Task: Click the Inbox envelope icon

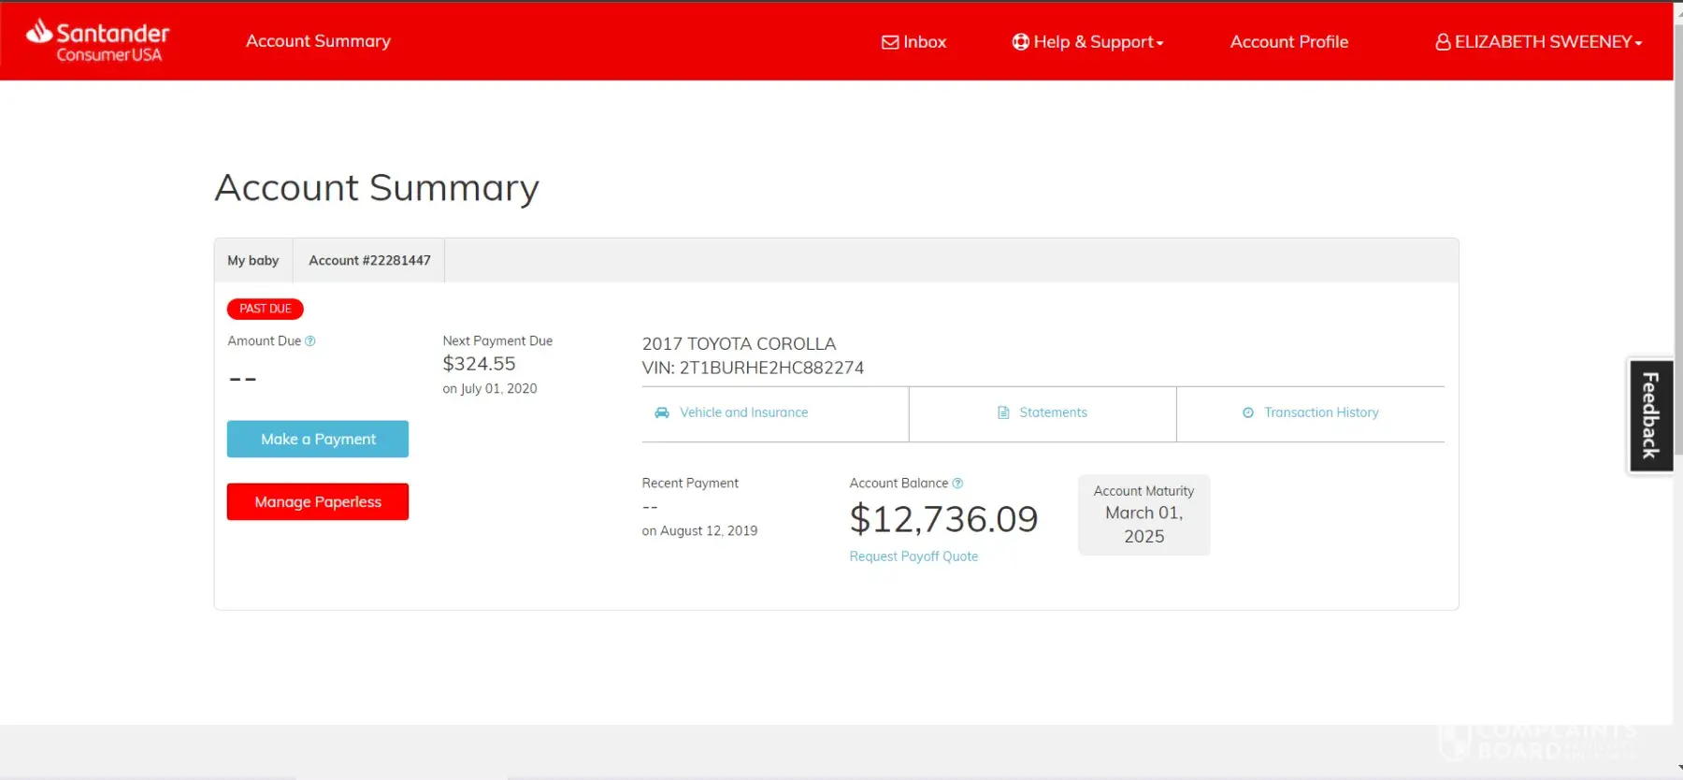Action: 890,42
